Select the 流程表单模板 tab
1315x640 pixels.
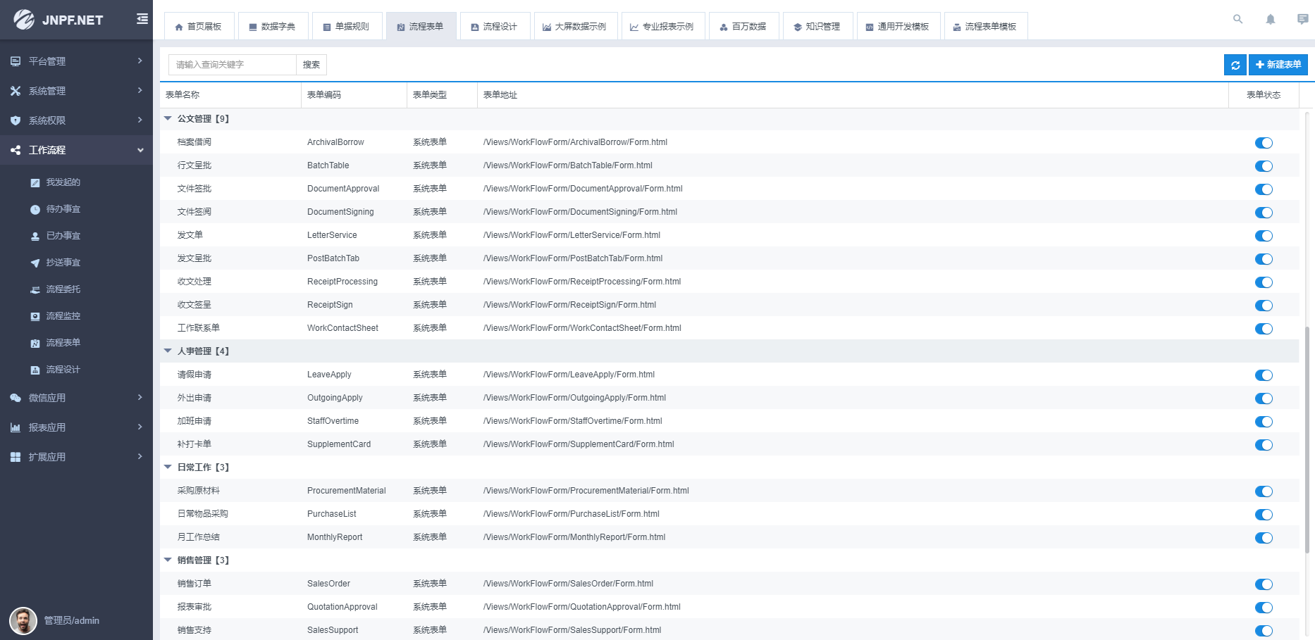pos(984,27)
